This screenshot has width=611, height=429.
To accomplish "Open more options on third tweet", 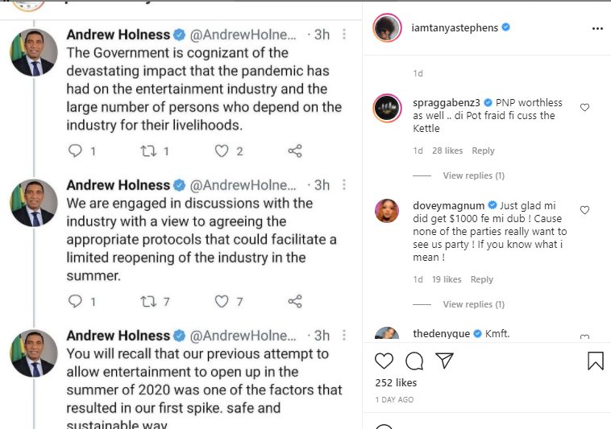I will 345,336.
